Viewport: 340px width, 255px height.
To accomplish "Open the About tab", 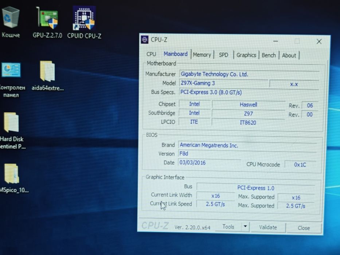I will pyautogui.click(x=289, y=55).
